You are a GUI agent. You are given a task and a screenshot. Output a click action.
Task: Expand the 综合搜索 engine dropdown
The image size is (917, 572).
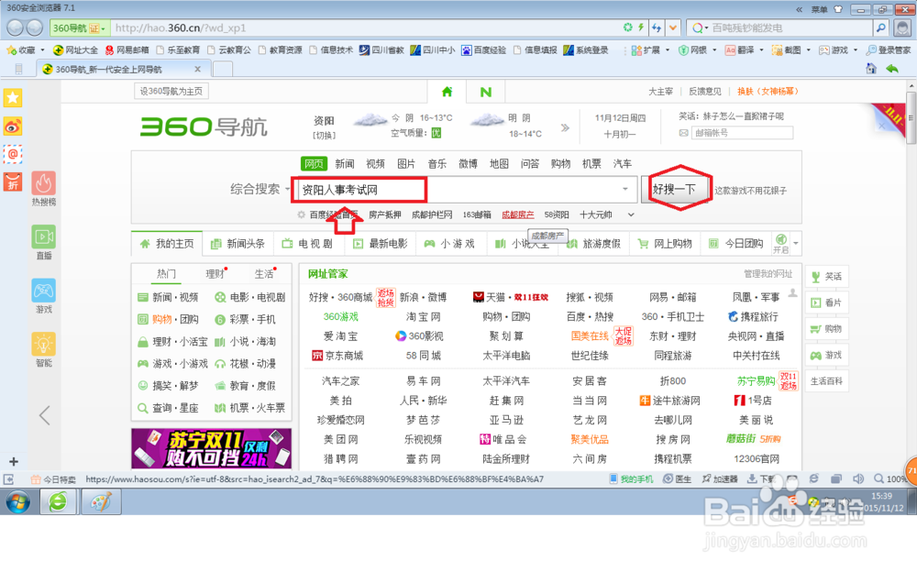tap(287, 190)
